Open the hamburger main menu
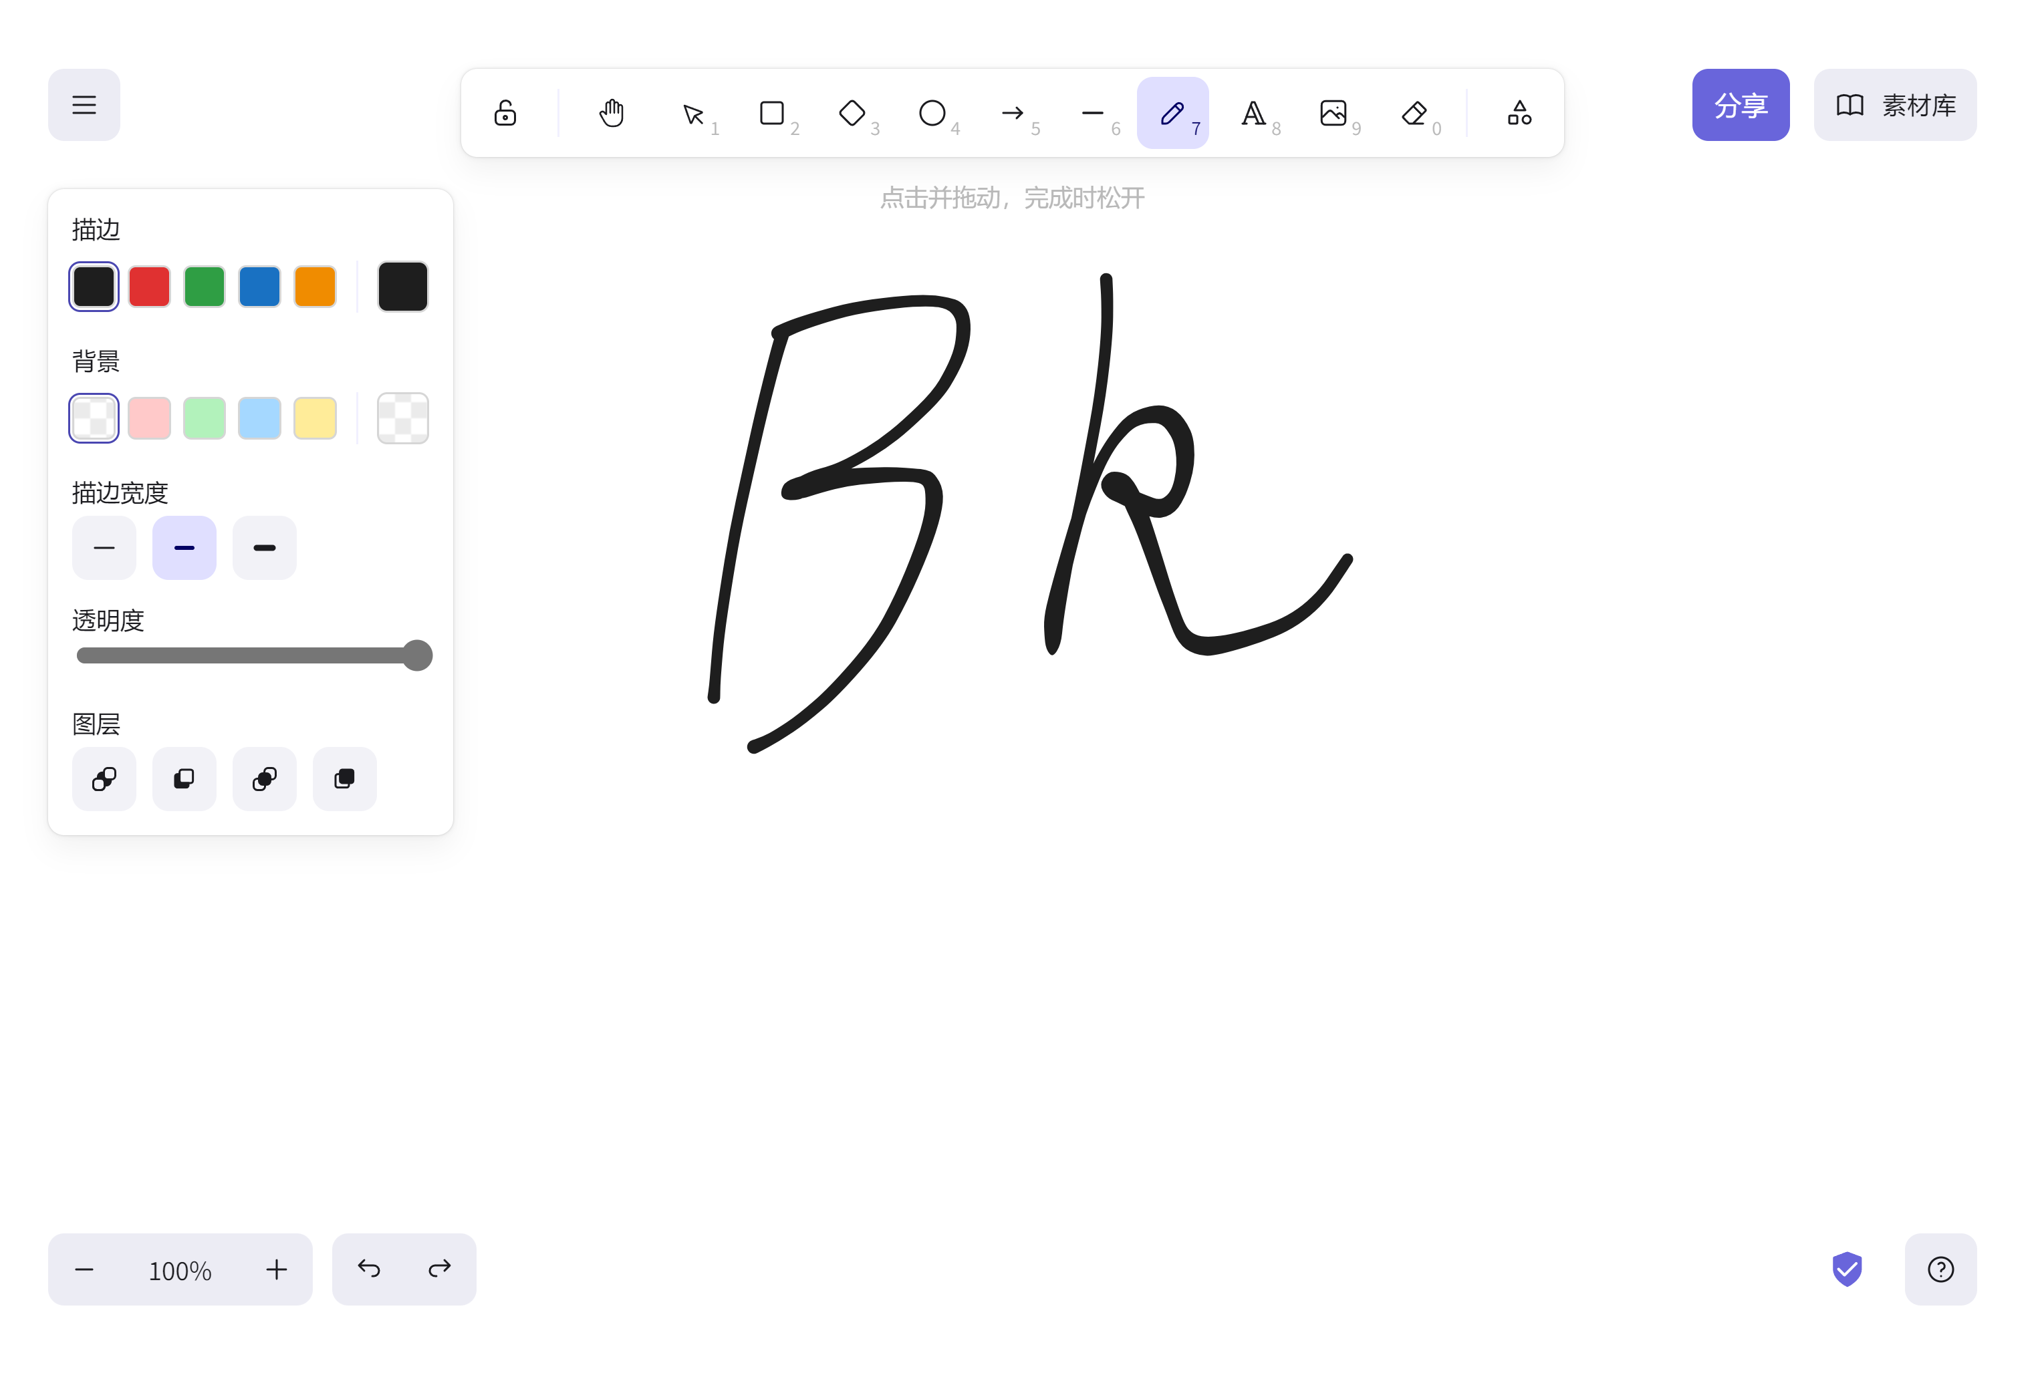The width and height of the screenshot is (2040, 1373). [84, 105]
